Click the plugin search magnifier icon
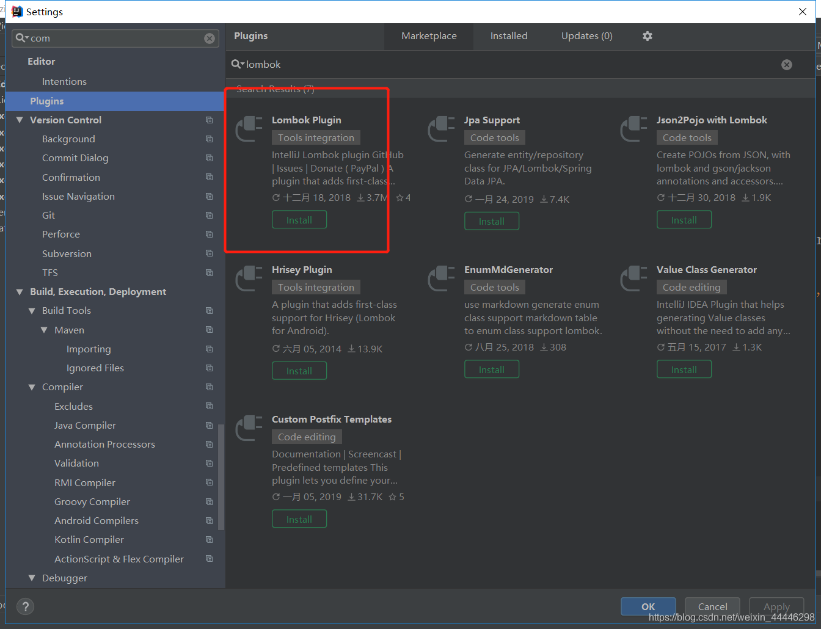 (238, 64)
